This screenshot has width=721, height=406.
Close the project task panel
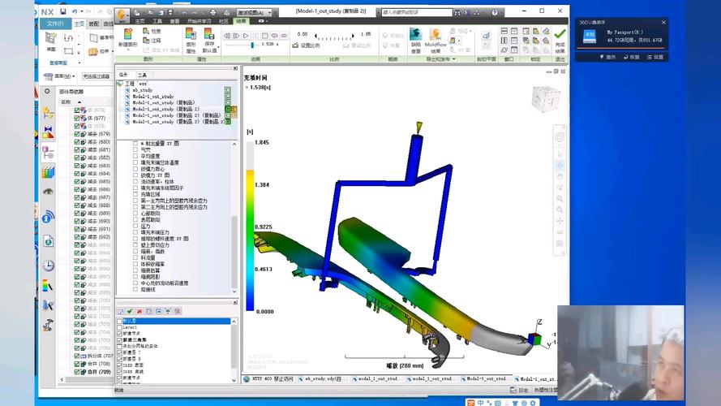click(235, 68)
